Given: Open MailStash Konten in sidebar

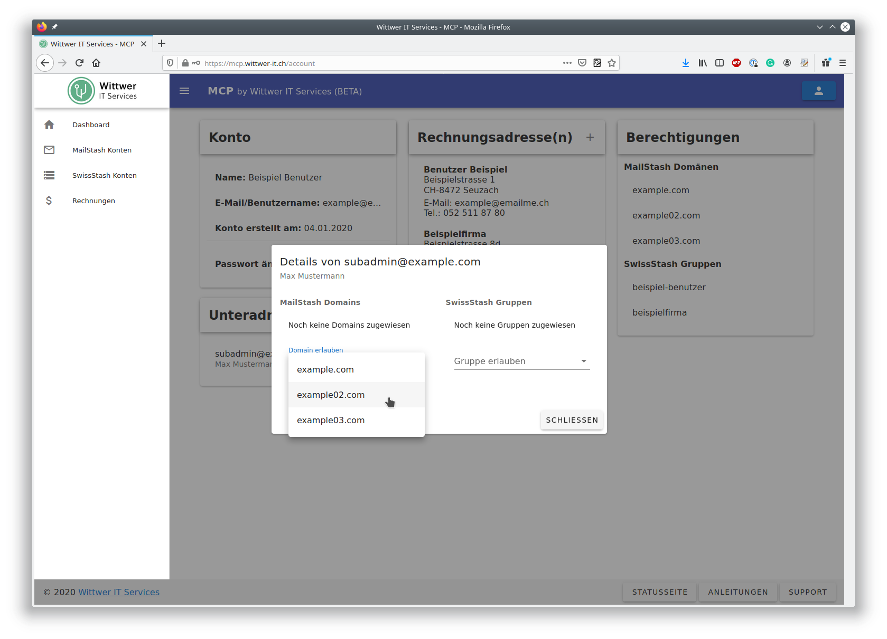Looking at the screenshot, I should [102, 150].
